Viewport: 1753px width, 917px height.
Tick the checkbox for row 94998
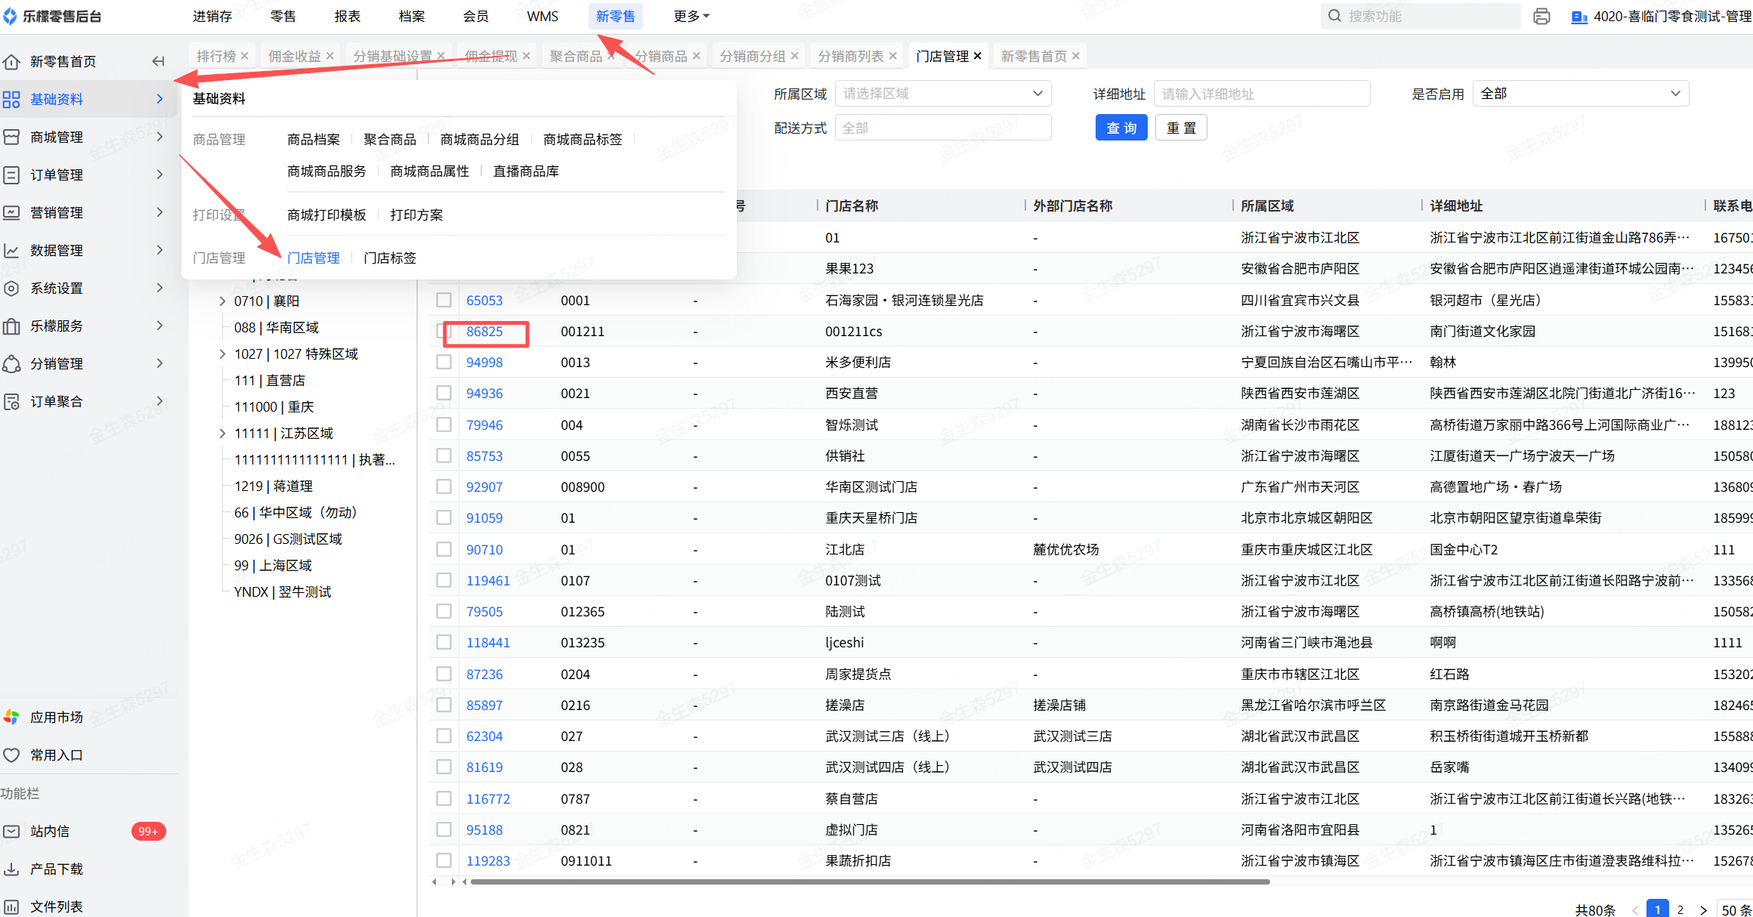click(444, 362)
